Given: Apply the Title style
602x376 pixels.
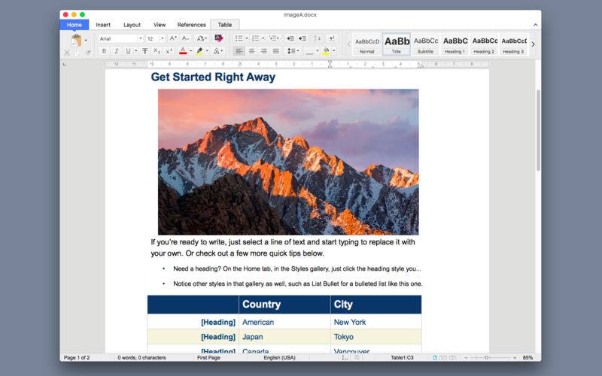Looking at the screenshot, I should click(397, 44).
